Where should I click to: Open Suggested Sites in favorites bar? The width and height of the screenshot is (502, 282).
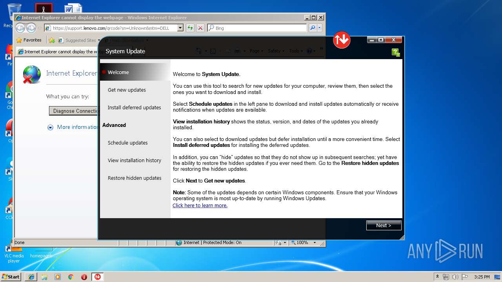(78, 40)
